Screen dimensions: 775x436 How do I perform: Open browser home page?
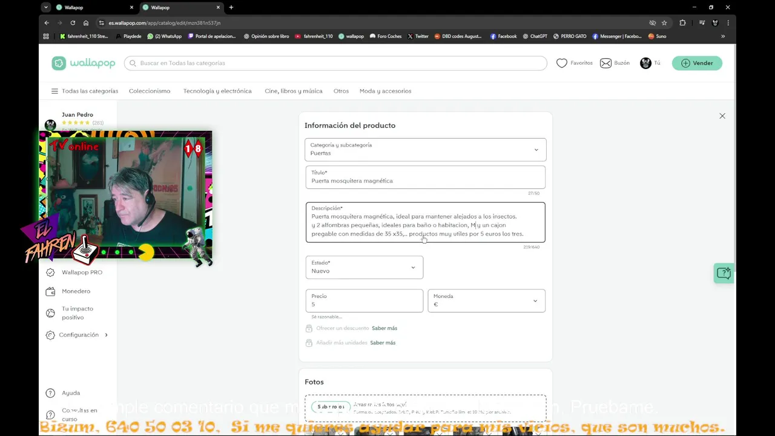click(x=86, y=23)
